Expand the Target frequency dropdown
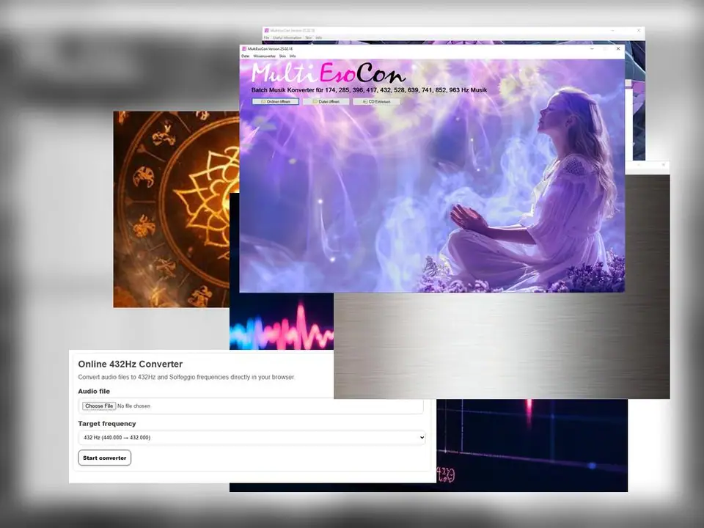Image resolution: width=704 pixels, height=528 pixels. (252, 438)
